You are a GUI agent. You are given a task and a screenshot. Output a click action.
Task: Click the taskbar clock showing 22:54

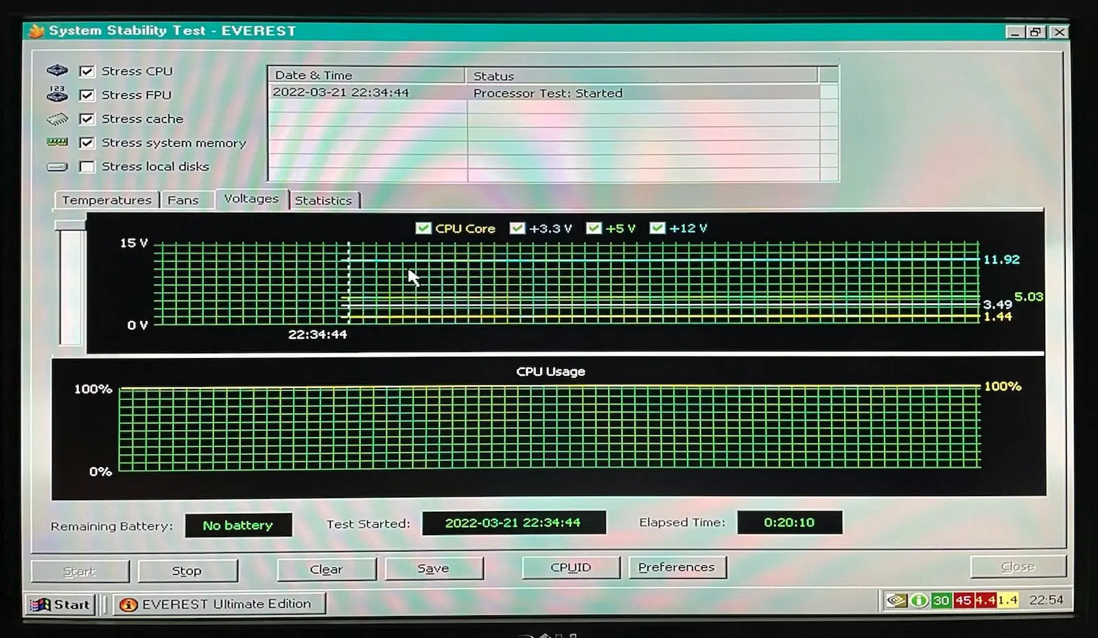(1047, 600)
